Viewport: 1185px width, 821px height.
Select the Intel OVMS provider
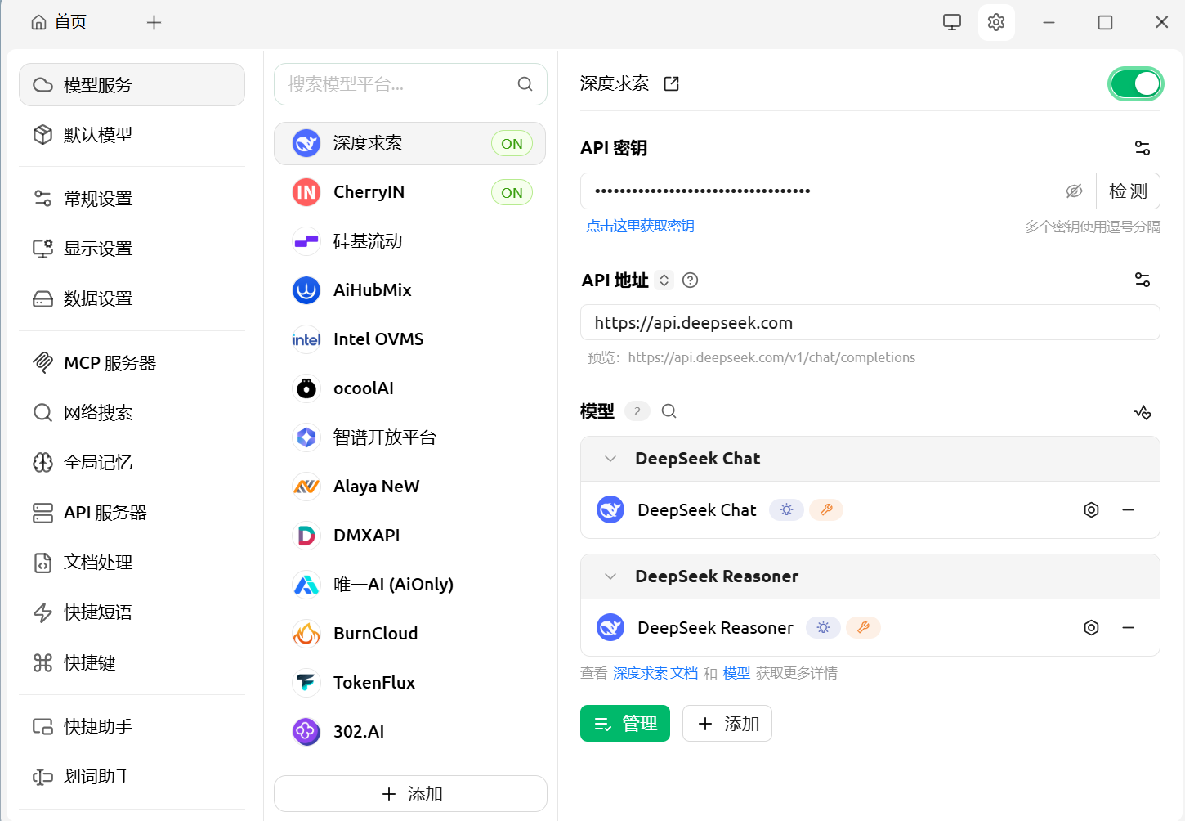[x=409, y=339]
